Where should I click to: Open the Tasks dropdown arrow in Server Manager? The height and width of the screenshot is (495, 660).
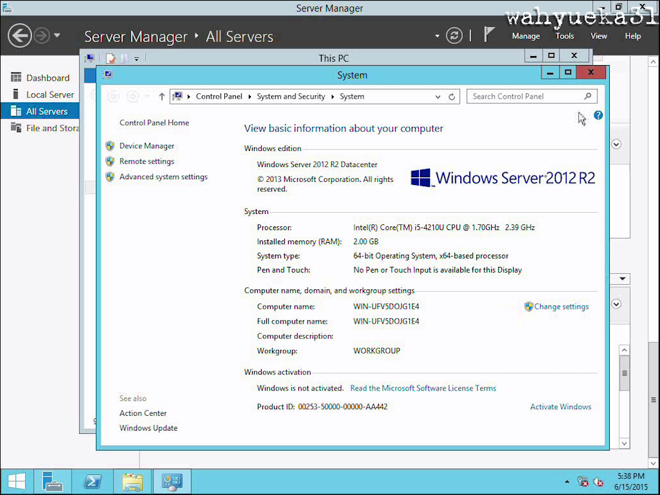622,278
